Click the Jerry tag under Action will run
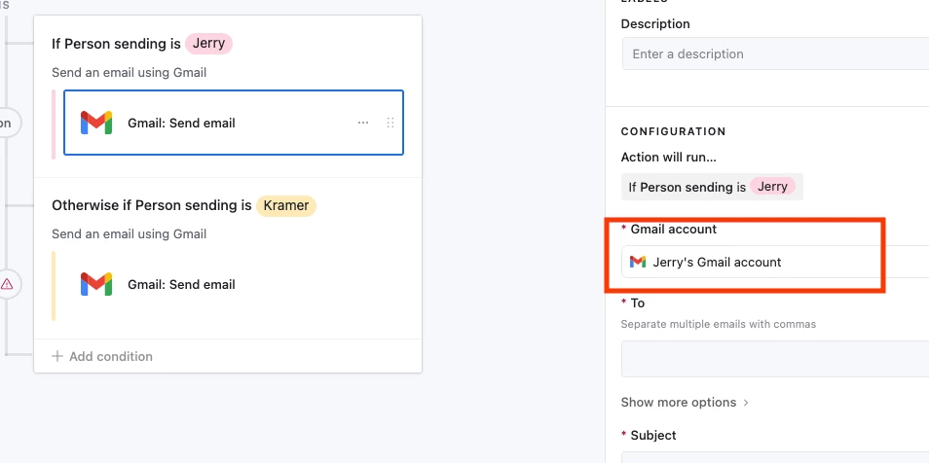Screen dimensions: 929x463 (x=772, y=187)
